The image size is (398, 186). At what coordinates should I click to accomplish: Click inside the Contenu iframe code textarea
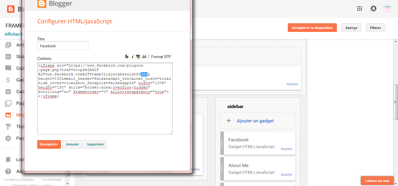click(x=105, y=98)
